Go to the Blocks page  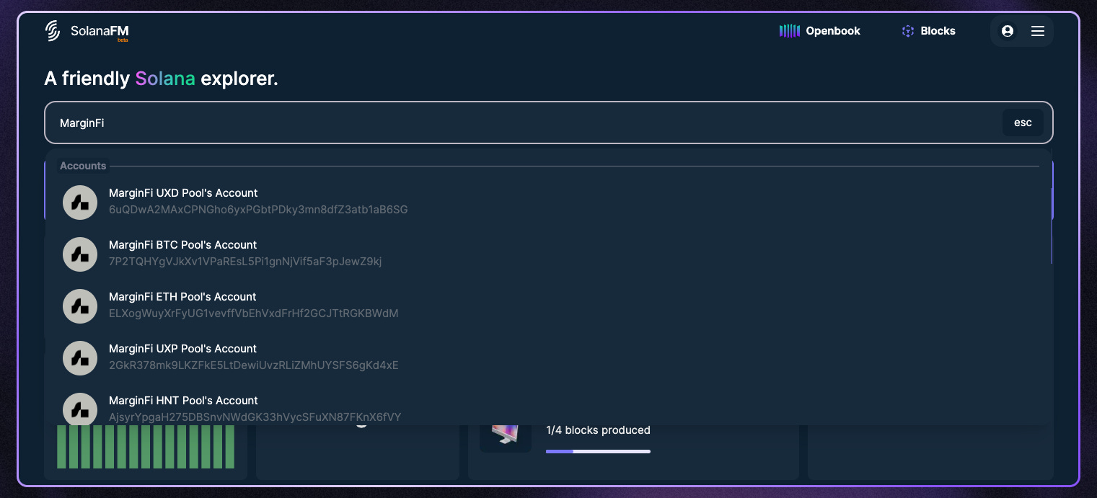click(x=929, y=31)
